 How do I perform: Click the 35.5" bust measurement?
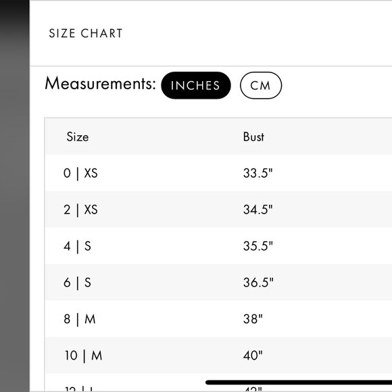coord(258,246)
